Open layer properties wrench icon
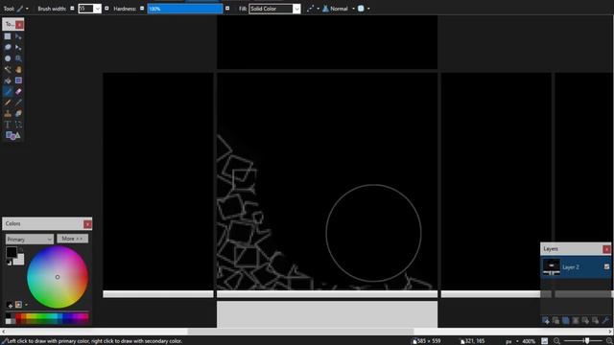 pyautogui.click(x=605, y=321)
